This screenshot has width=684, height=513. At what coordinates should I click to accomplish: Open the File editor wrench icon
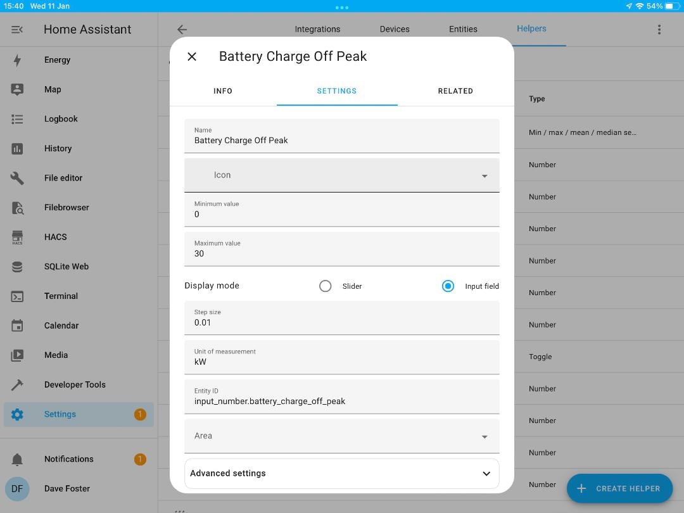point(17,178)
